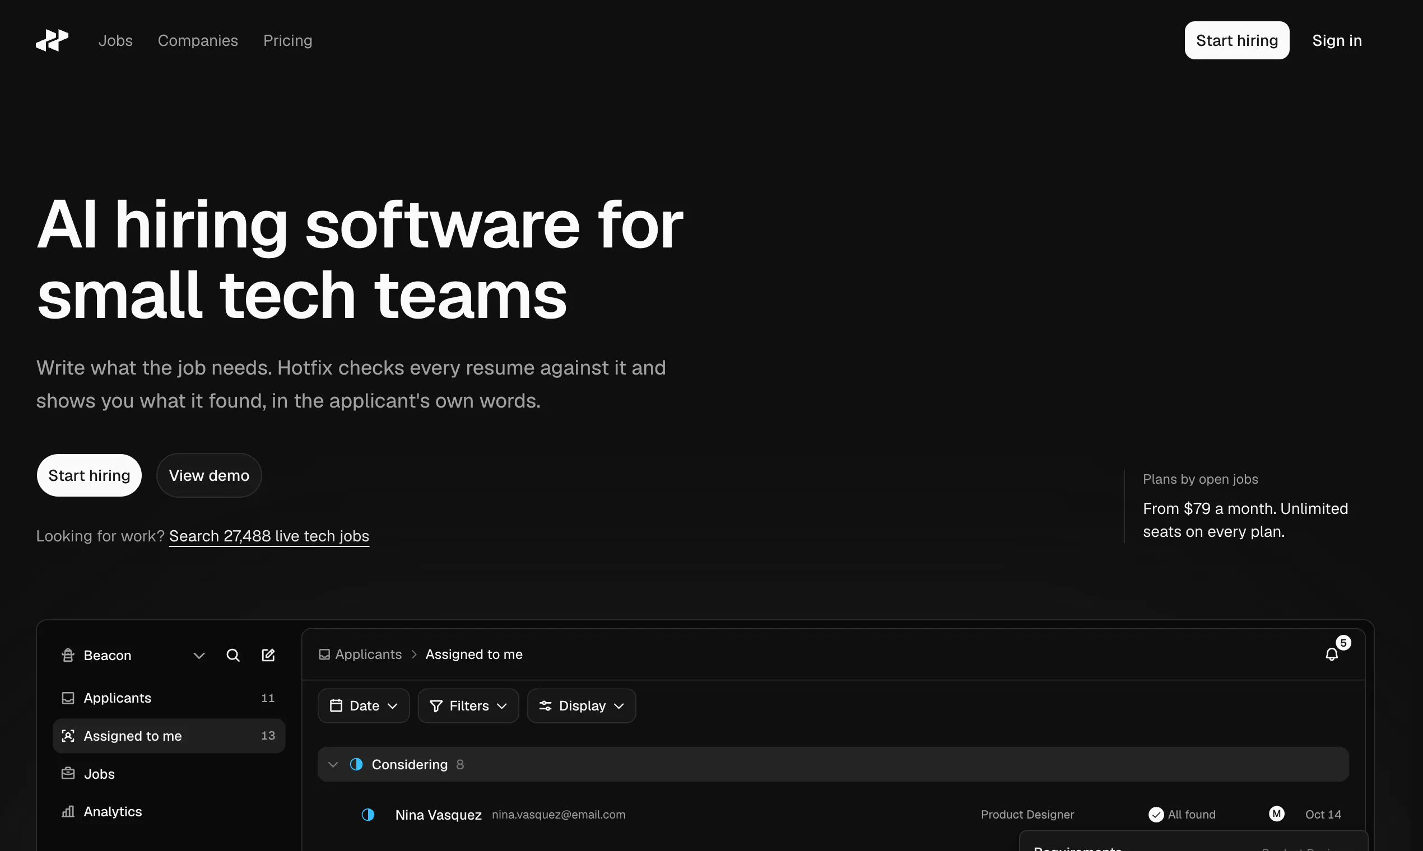Click the compose edit icon in sidebar

click(268, 655)
